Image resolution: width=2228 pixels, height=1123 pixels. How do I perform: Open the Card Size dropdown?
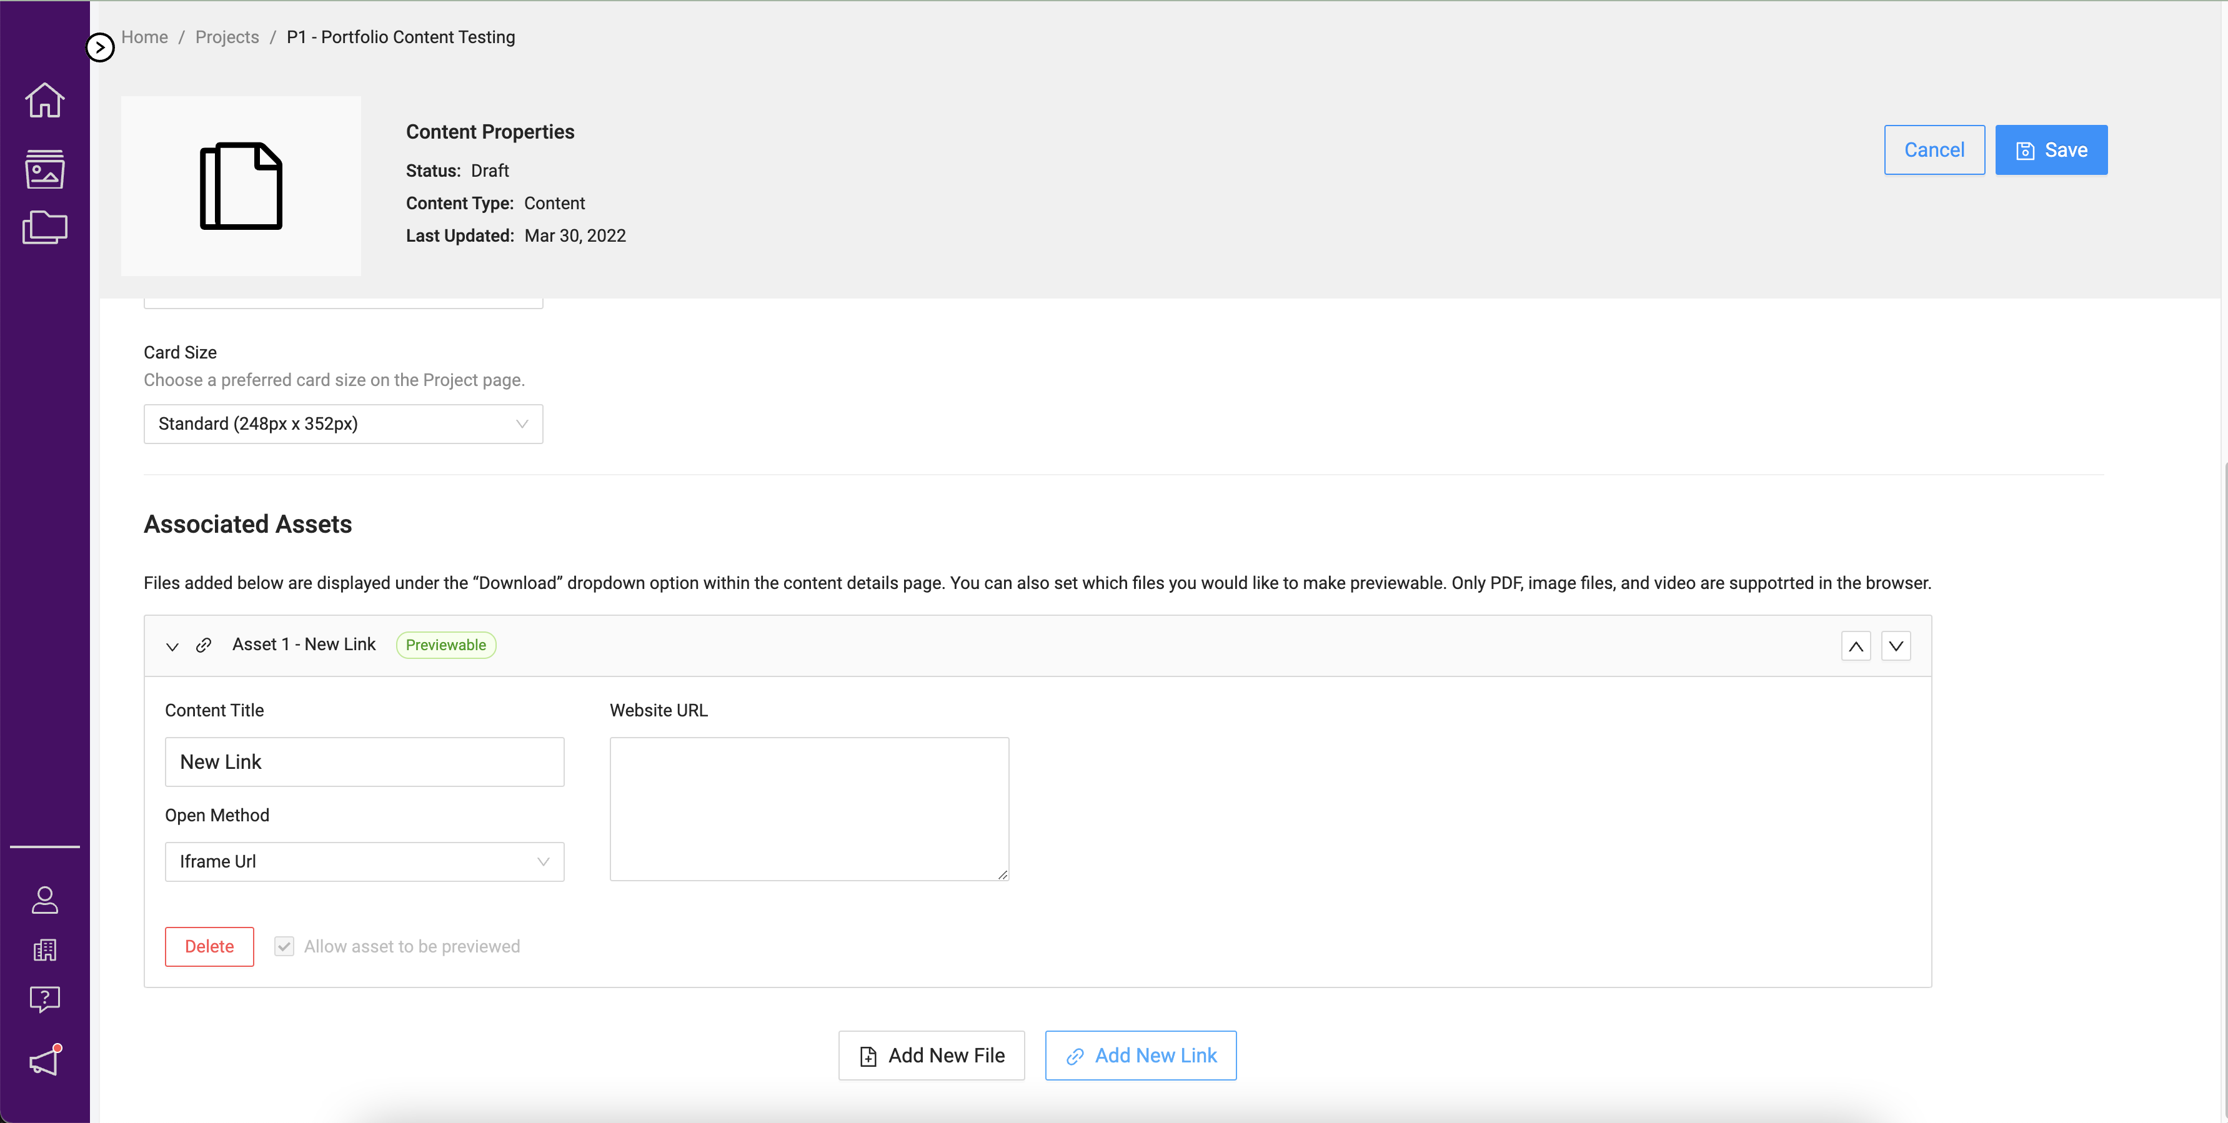click(342, 423)
